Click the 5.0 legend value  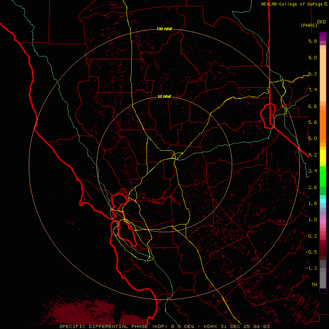coord(313,139)
